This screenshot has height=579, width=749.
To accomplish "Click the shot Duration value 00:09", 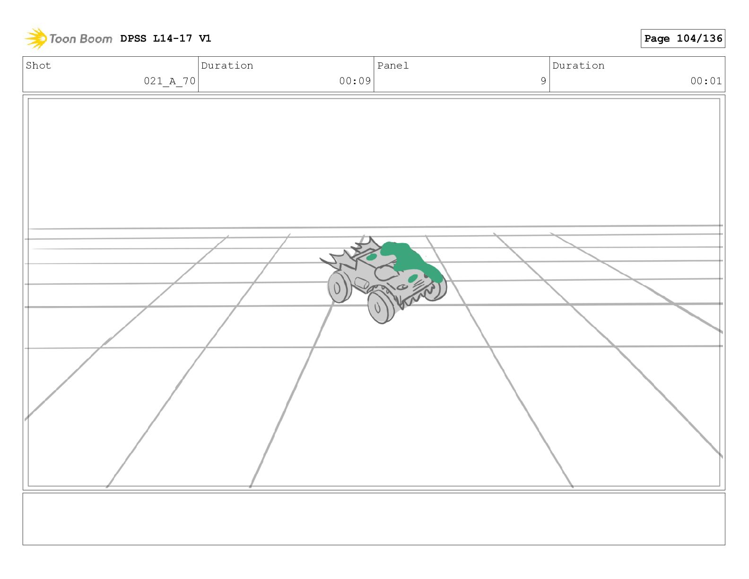I will point(355,81).
